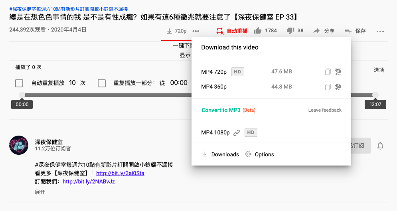
Task: Copy link for MP4 360p
Action: (328, 87)
